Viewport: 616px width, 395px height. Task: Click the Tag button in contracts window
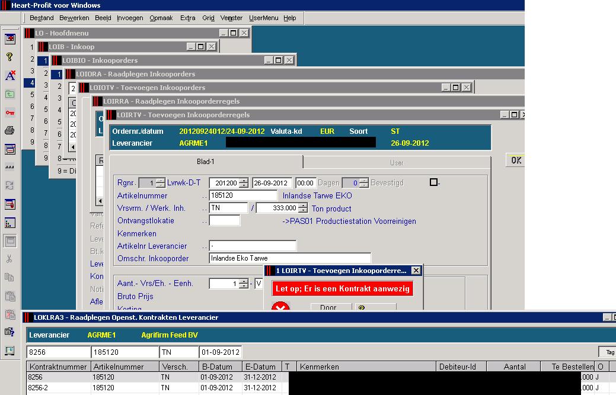pyautogui.click(x=608, y=352)
